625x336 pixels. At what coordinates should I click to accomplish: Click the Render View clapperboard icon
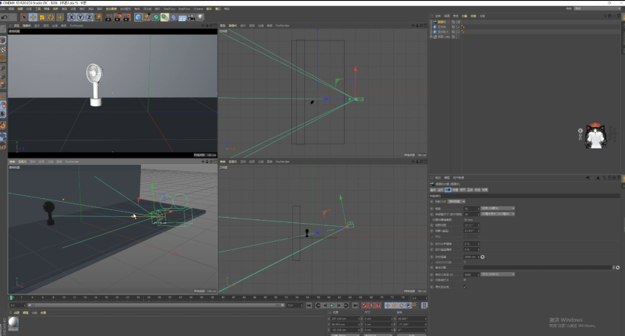(108, 17)
